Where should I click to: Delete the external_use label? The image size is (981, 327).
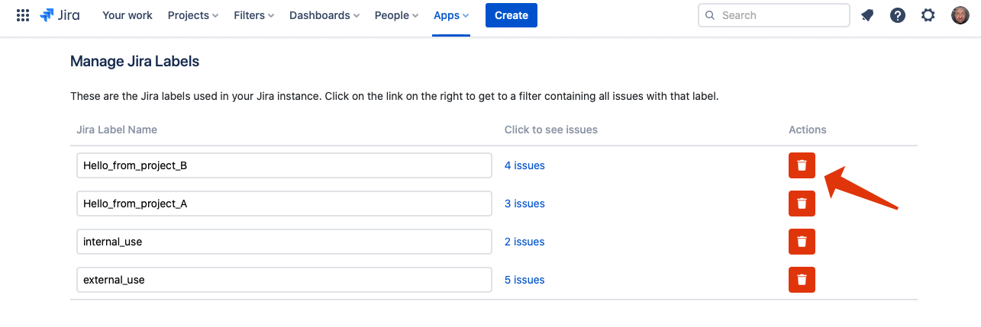coord(802,280)
